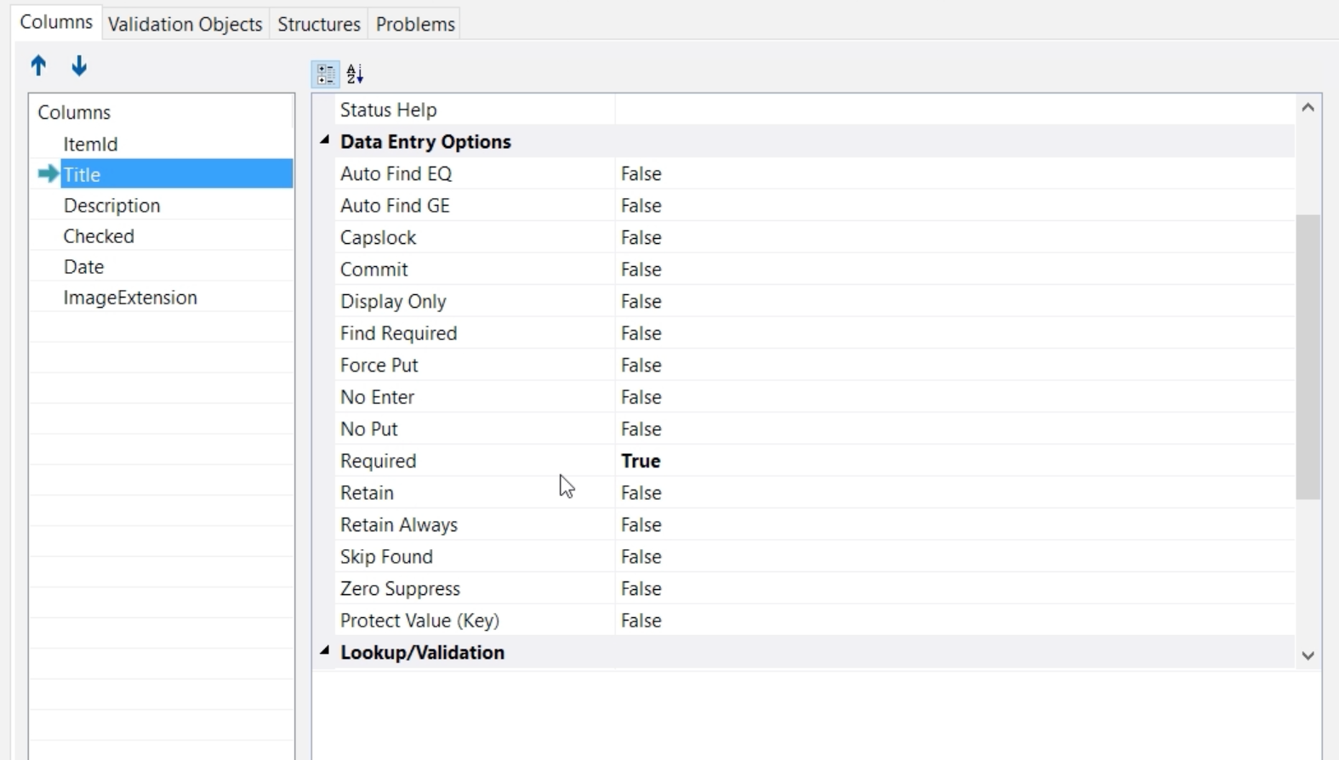
Task: Switch to categorized property view
Action: (326, 75)
